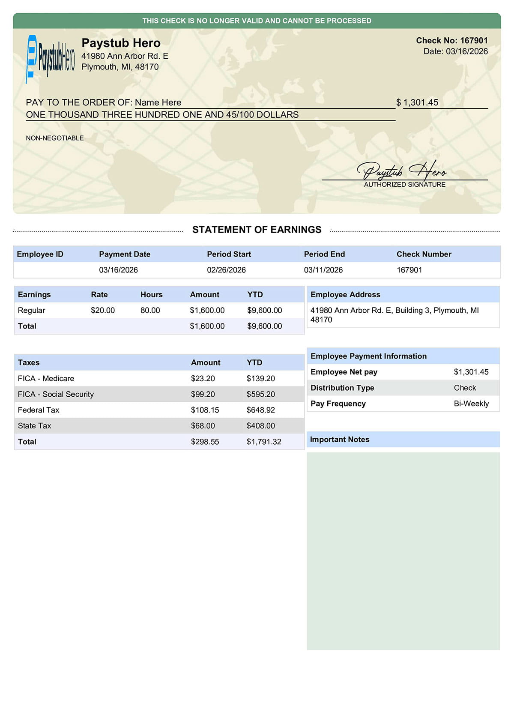Click the 'Important Notes' header
This screenshot has height=727, width=514.
[340, 440]
